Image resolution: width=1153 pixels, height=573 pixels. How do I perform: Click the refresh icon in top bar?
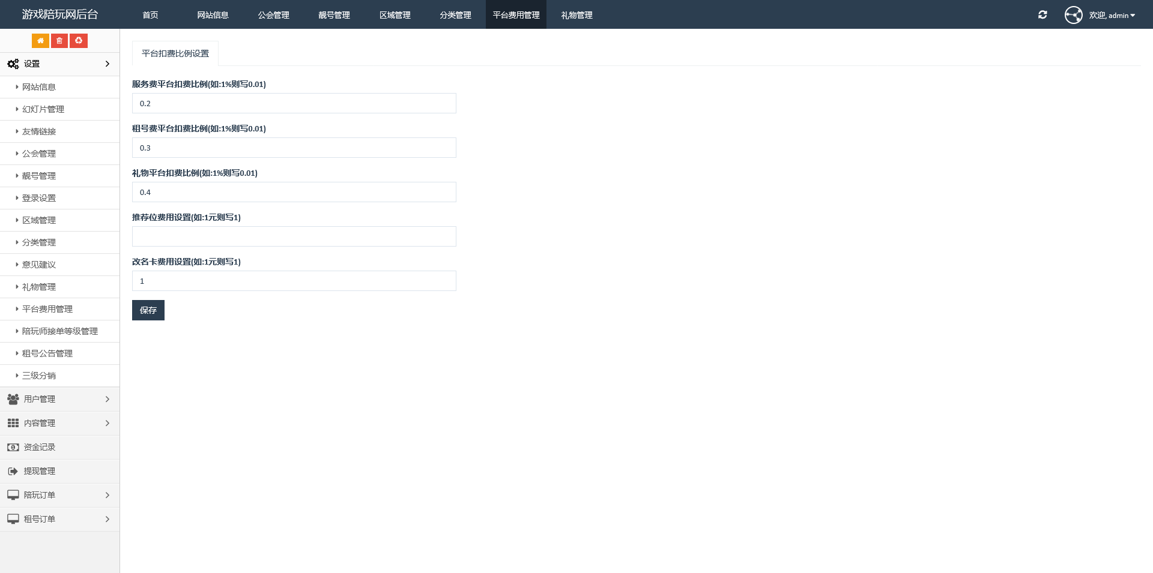(1043, 14)
